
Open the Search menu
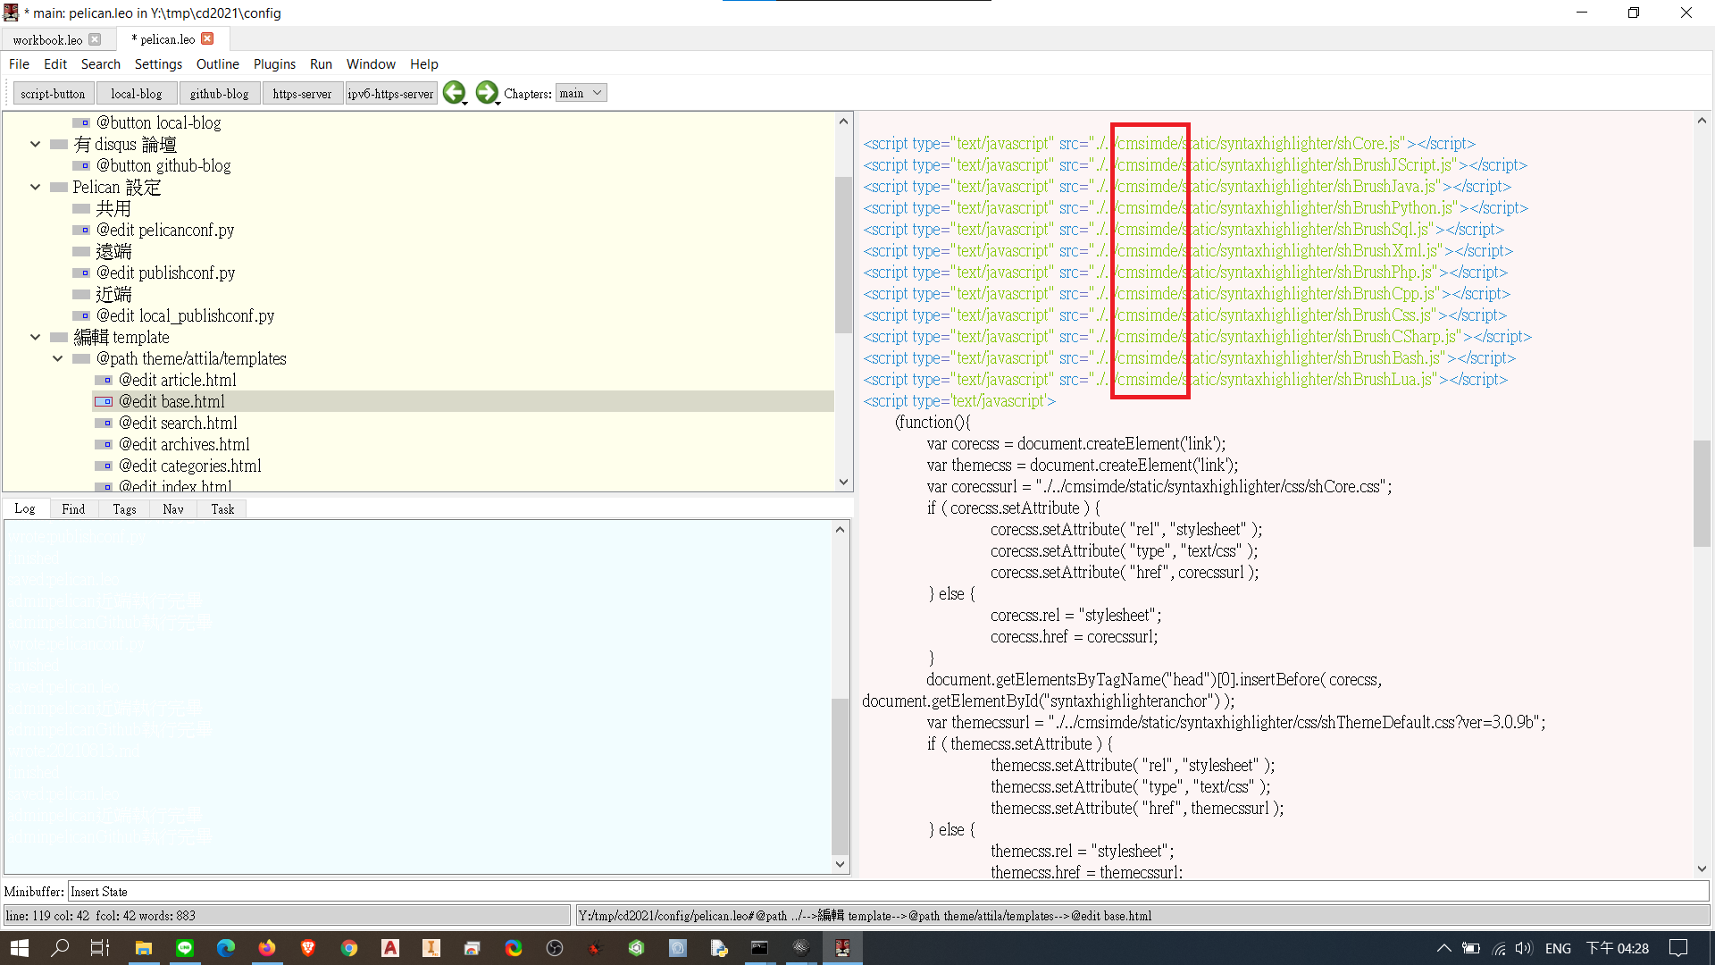point(100,64)
